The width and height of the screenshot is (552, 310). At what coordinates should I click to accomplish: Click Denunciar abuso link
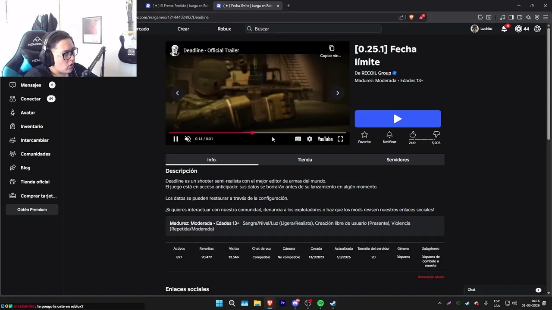431,277
